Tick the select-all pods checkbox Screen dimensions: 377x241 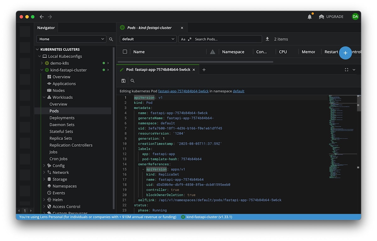coord(125,52)
